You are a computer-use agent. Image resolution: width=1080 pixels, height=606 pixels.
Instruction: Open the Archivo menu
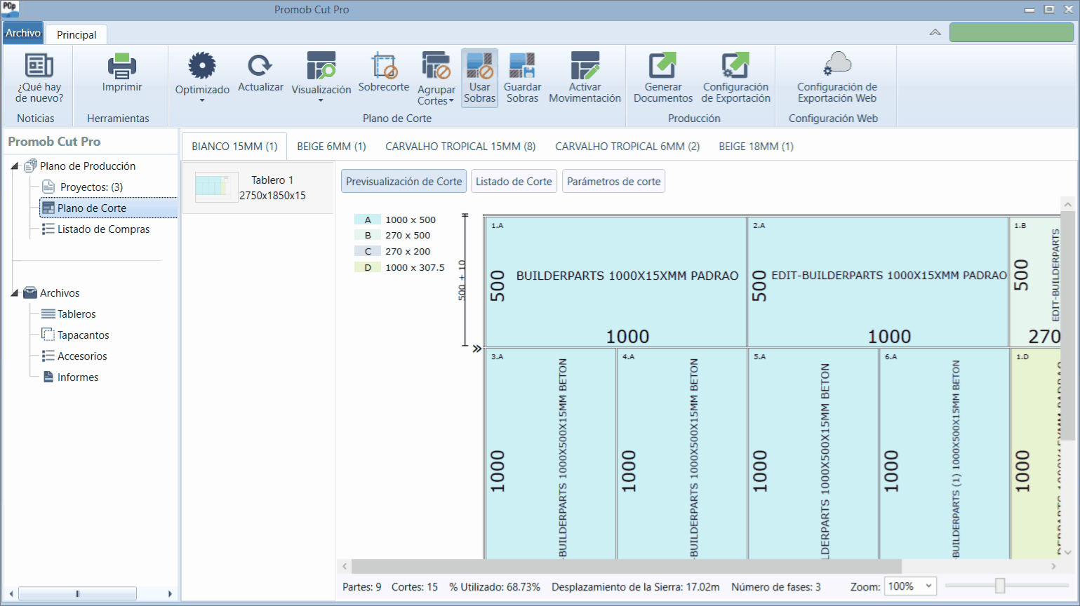(x=23, y=33)
